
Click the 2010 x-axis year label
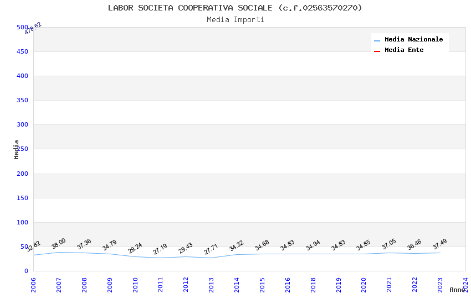(x=135, y=285)
